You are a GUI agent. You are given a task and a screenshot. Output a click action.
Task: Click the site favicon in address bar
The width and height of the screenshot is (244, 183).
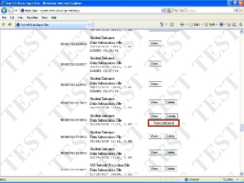(x=23, y=11)
